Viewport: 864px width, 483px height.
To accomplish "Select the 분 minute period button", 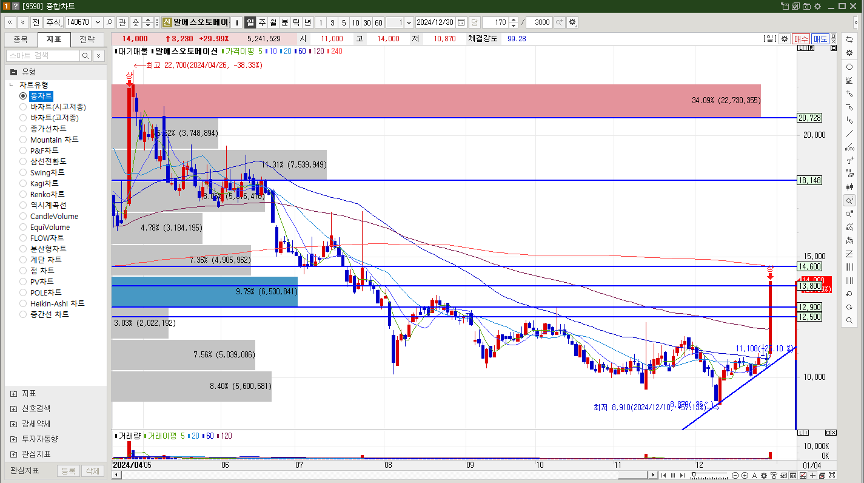I will pyautogui.click(x=285, y=22).
